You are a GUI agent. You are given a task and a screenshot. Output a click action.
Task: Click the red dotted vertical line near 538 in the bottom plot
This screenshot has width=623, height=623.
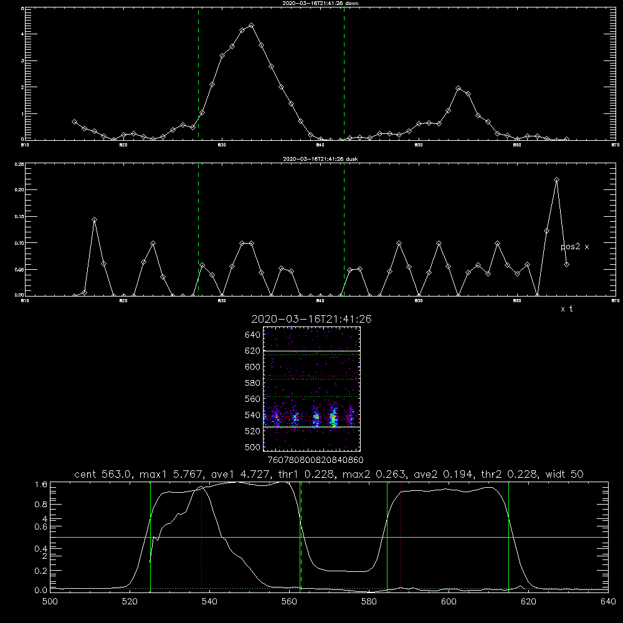pyautogui.click(x=201, y=536)
